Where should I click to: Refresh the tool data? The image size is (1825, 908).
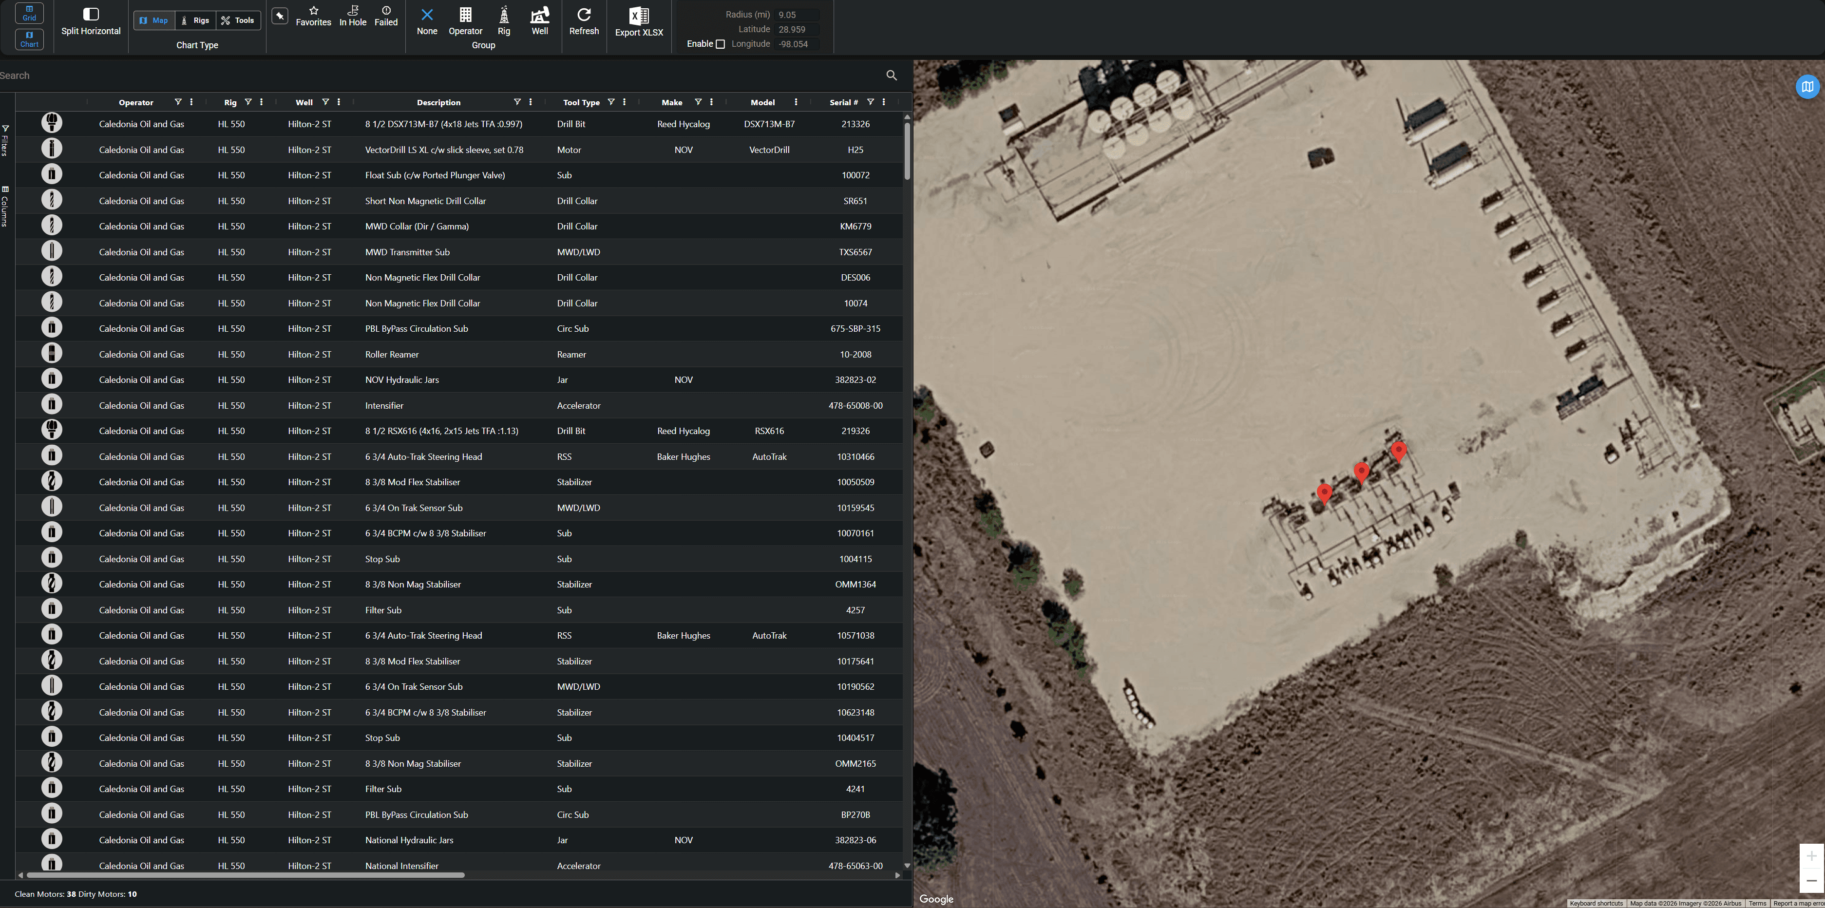[584, 15]
